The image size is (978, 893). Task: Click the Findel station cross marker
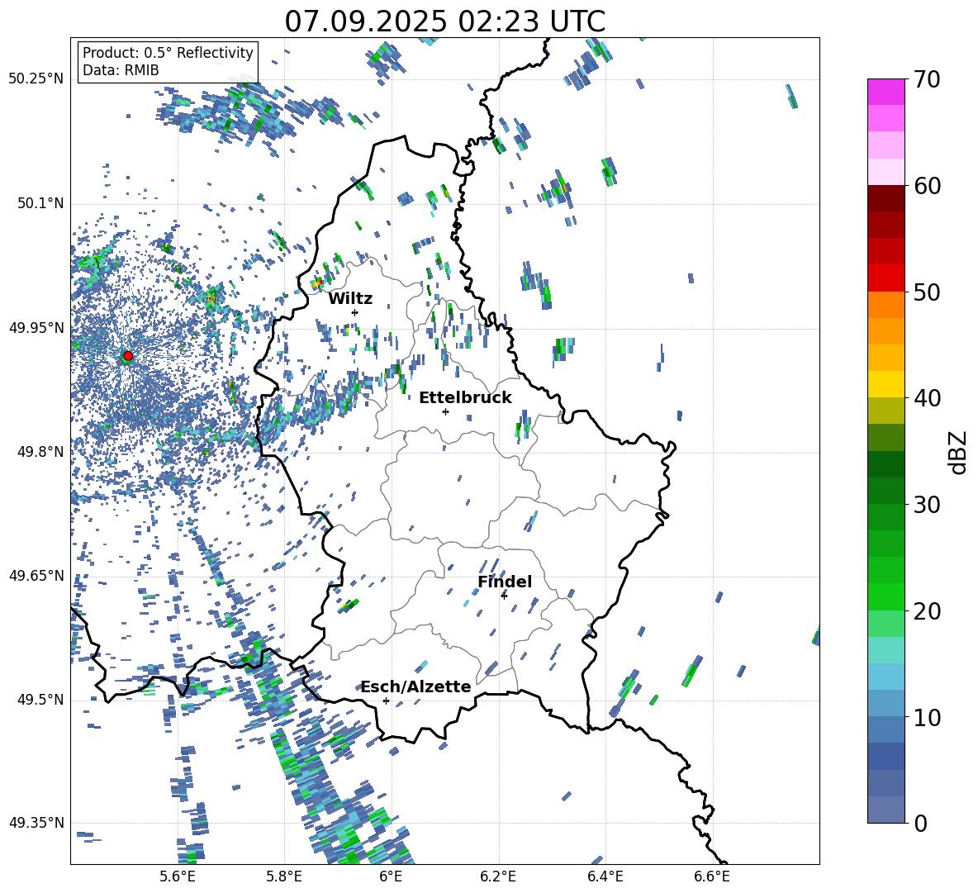click(504, 596)
